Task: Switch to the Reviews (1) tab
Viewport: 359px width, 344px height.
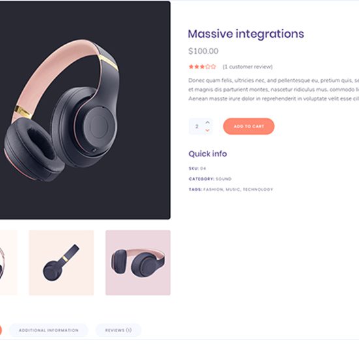Action: pos(118,330)
